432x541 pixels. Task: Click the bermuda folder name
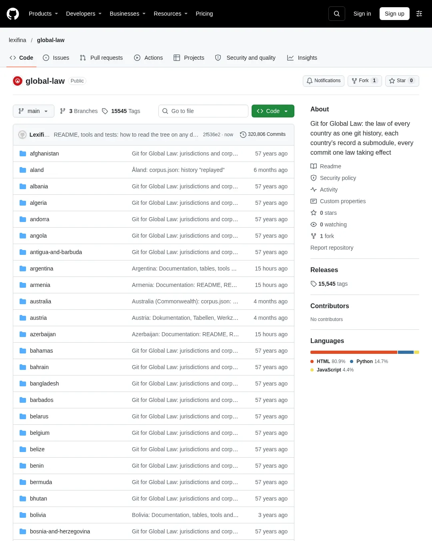(x=41, y=482)
